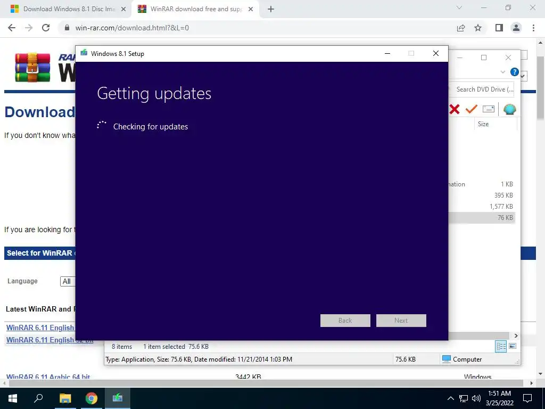
Task: Expand the File Explorer ribbon chevron
Action: coord(502,72)
